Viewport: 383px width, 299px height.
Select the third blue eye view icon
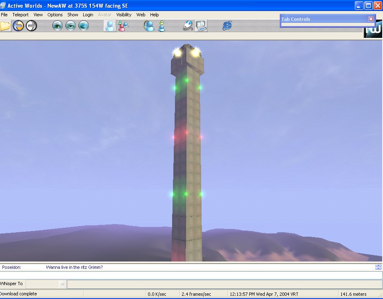tap(83, 26)
